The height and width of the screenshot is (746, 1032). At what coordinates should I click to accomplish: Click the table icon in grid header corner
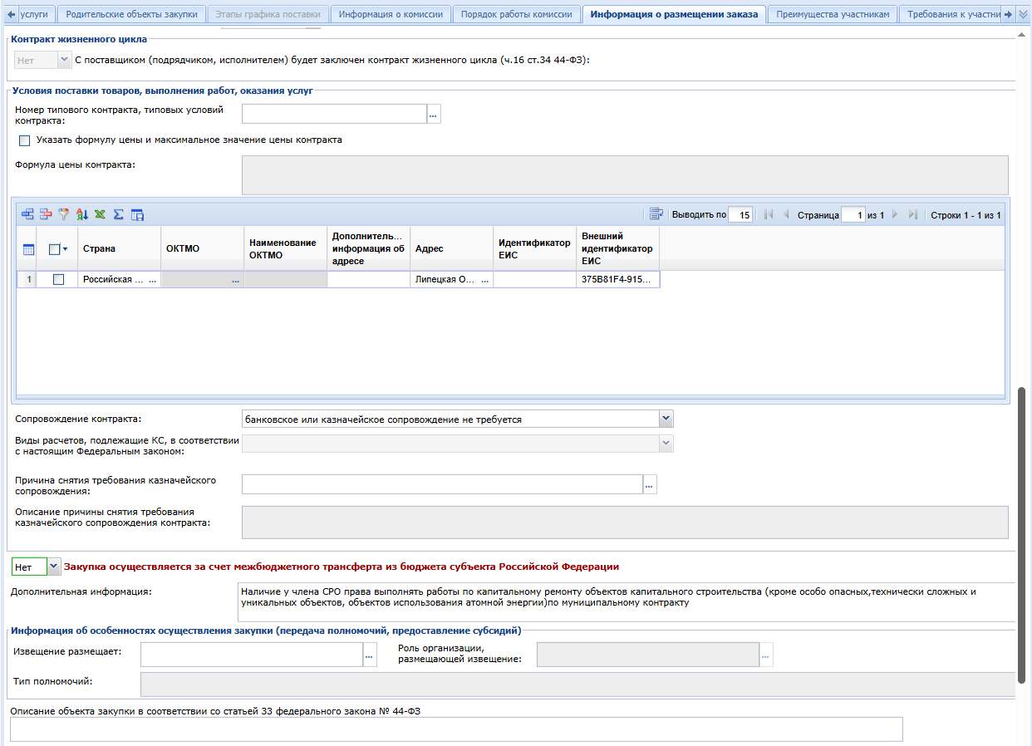point(28,248)
